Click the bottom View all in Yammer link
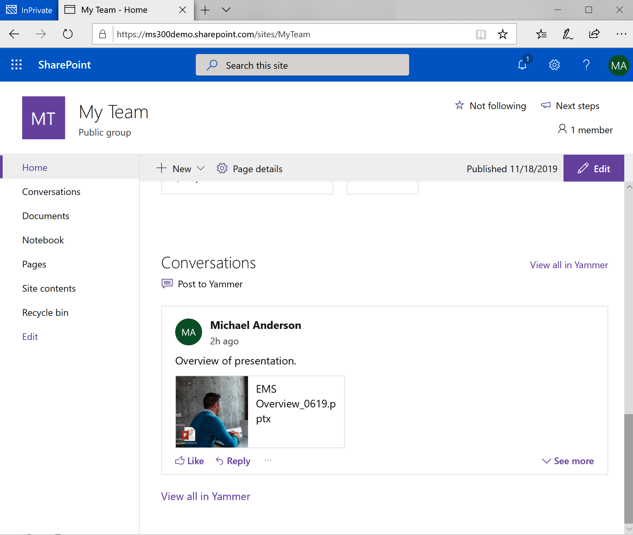Screen dimensions: 633x535 205,496
